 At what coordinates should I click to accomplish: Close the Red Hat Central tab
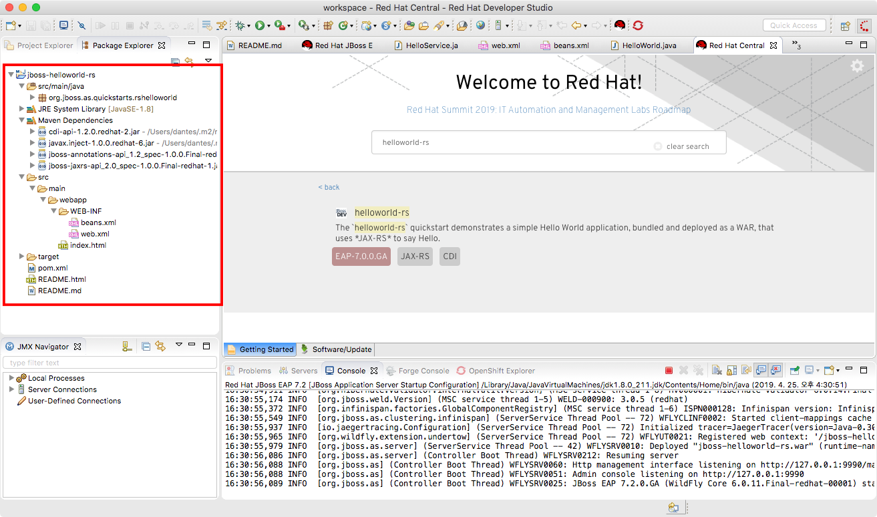[774, 45]
